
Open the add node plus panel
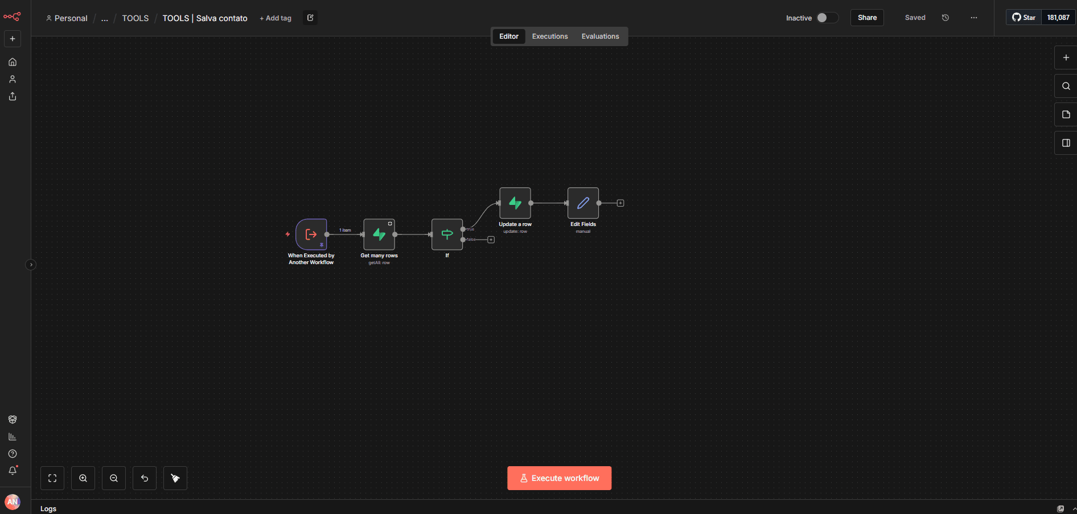(1066, 57)
